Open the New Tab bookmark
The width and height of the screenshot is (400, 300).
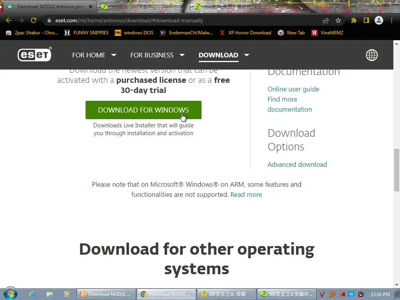pos(291,33)
